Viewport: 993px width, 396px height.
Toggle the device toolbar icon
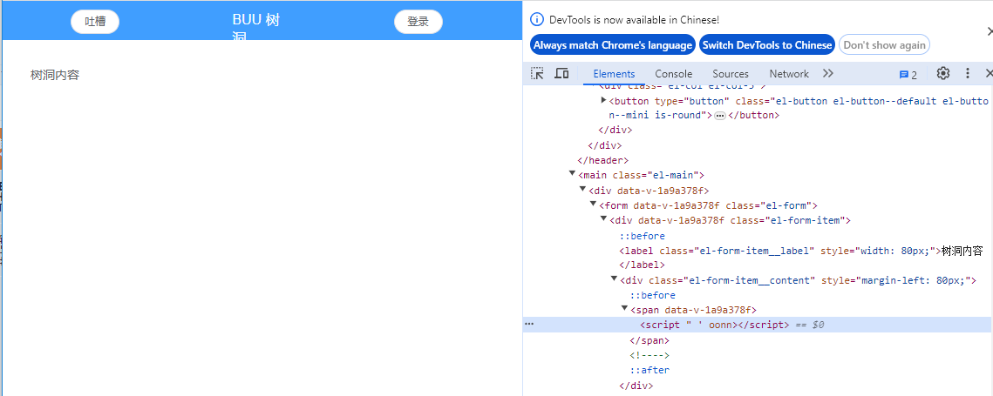[561, 74]
